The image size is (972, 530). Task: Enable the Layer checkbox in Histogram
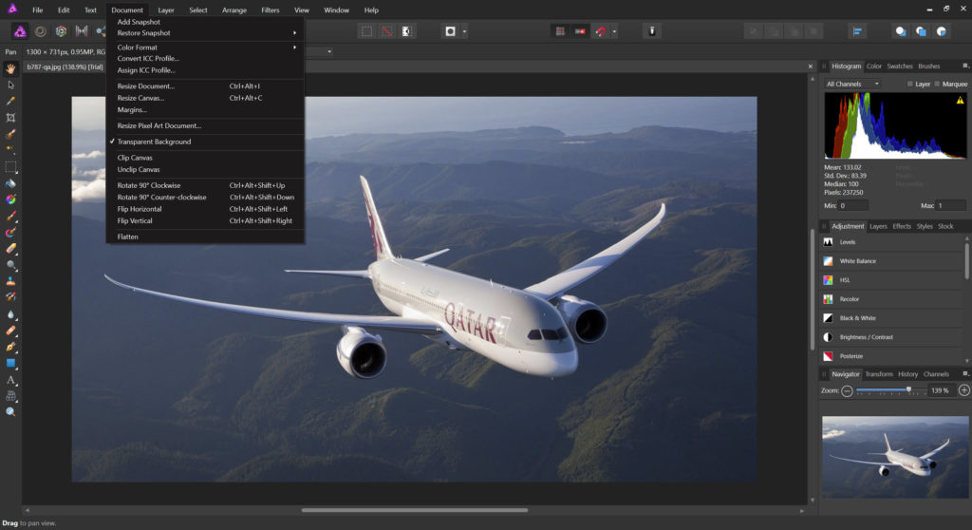coord(910,84)
